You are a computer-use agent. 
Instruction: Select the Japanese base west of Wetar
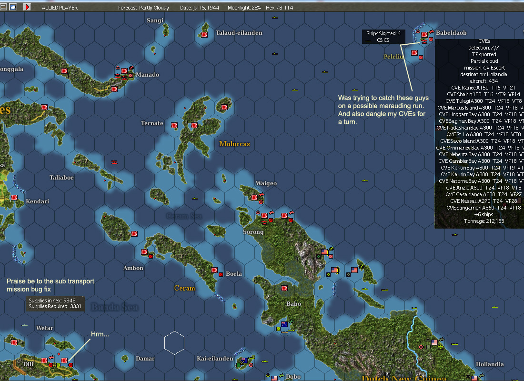pyautogui.click(x=14, y=342)
